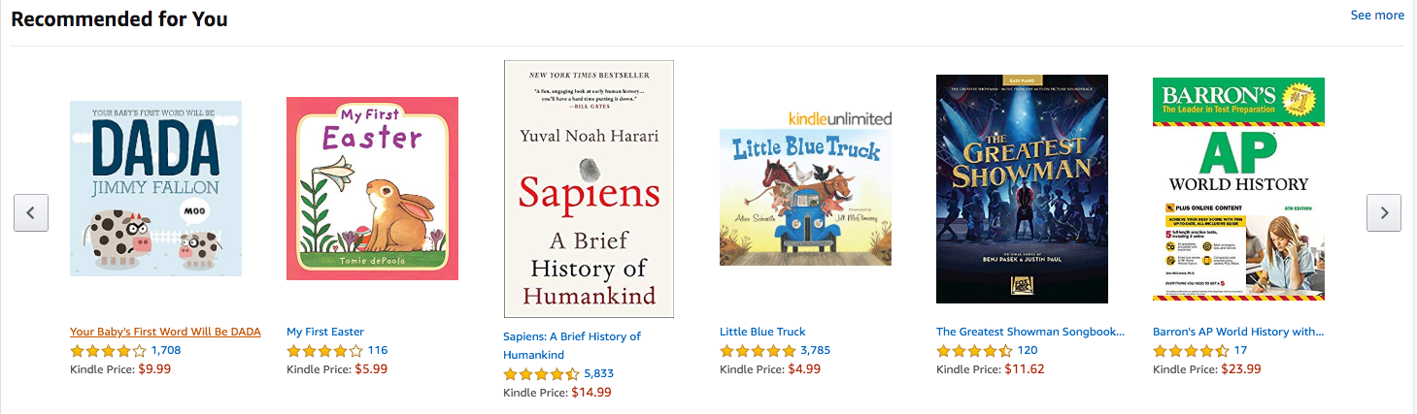
Task: Open the DADA Jimmy Fallon book cover
Action: click(x=155, y=188)
